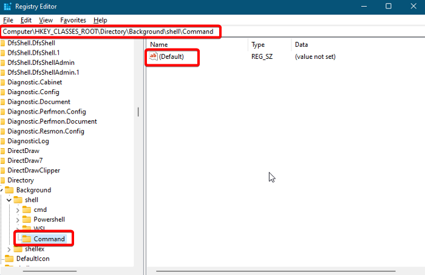Image resolution: width=425 pixels, height=275 pixels.
Task: Click the shell folder icon
Action: 18,200
